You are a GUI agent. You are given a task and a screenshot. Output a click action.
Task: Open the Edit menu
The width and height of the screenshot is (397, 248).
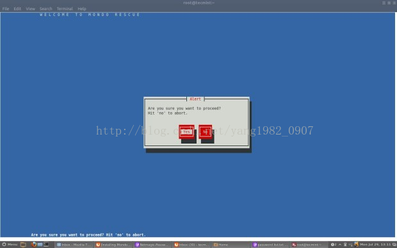17,8
